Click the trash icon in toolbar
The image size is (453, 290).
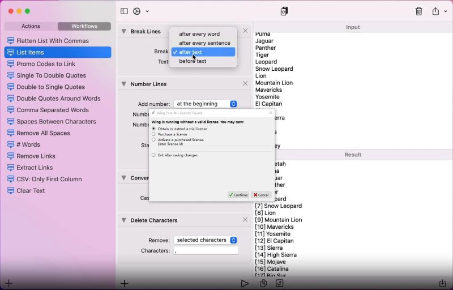tap(418, 11)
